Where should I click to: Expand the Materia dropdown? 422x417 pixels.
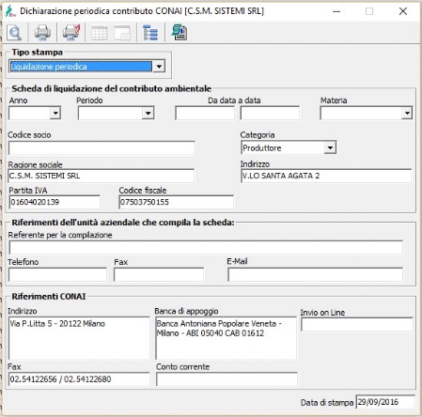click(x=407, y=113)
